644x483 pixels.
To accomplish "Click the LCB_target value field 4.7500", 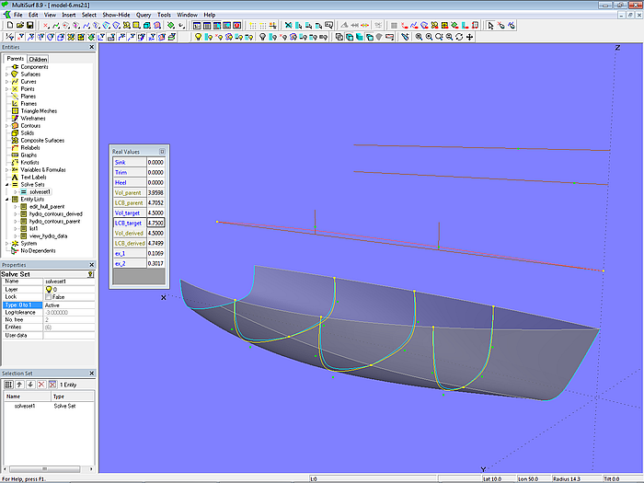I will [155, 223].
